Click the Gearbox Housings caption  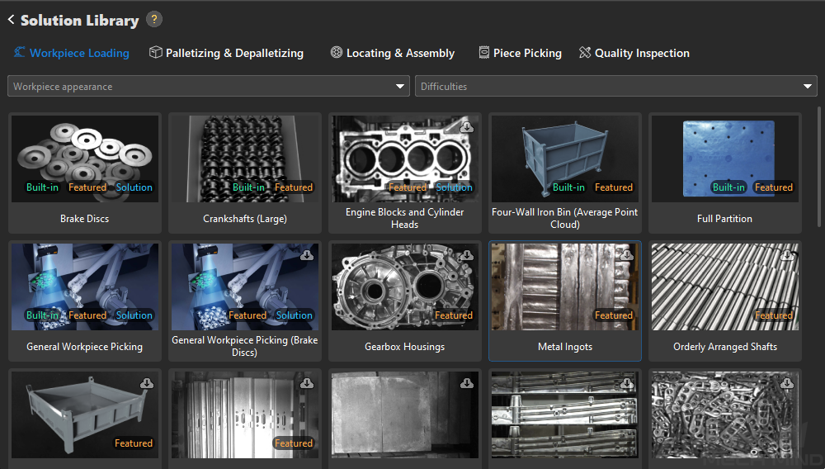pos(405,347)
